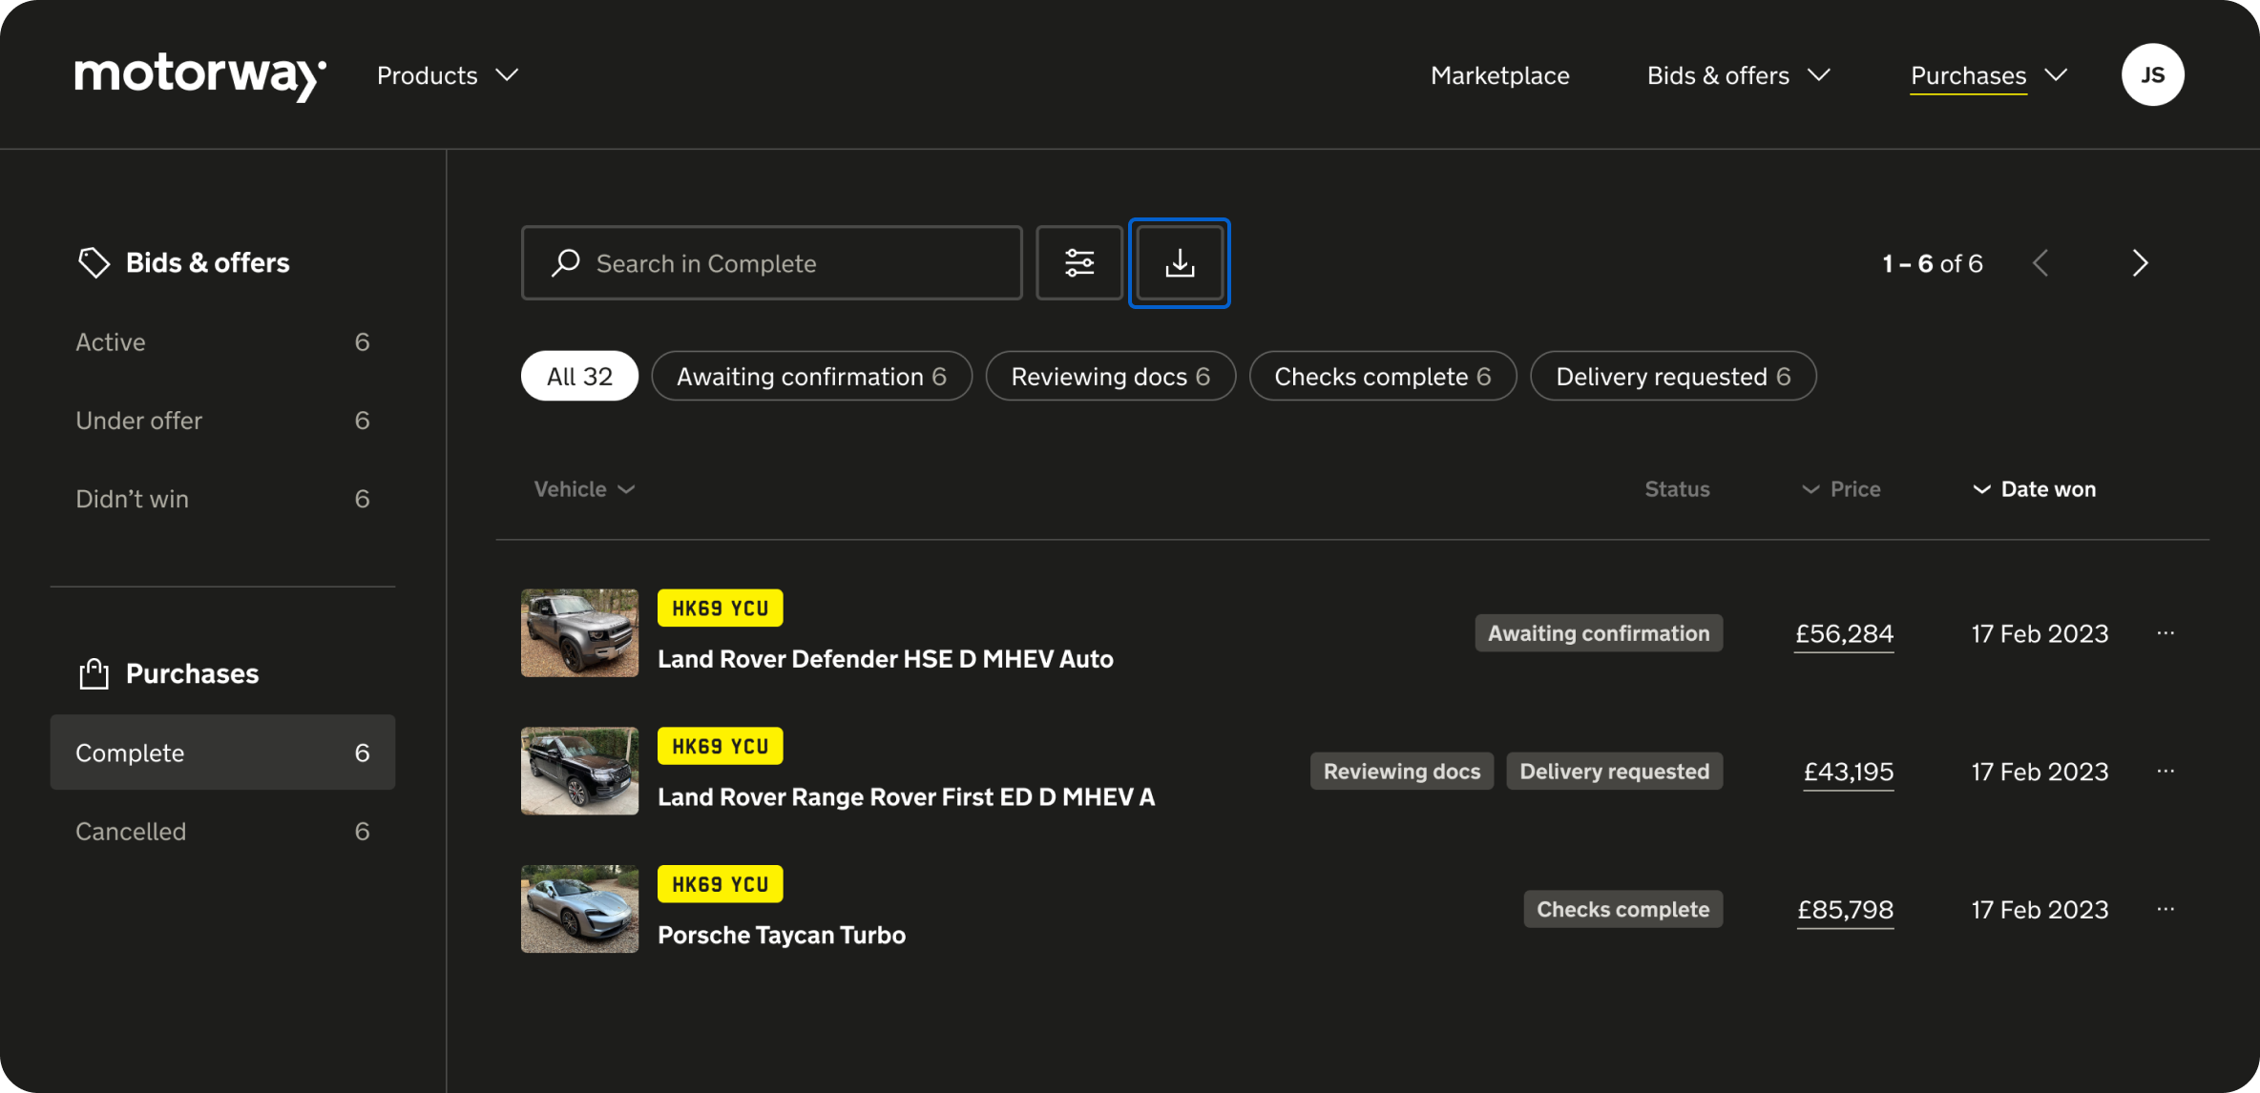This screenshot has height=1093, width=2260.
Task: Sort by Vehicle column
Action: (584, 489)
